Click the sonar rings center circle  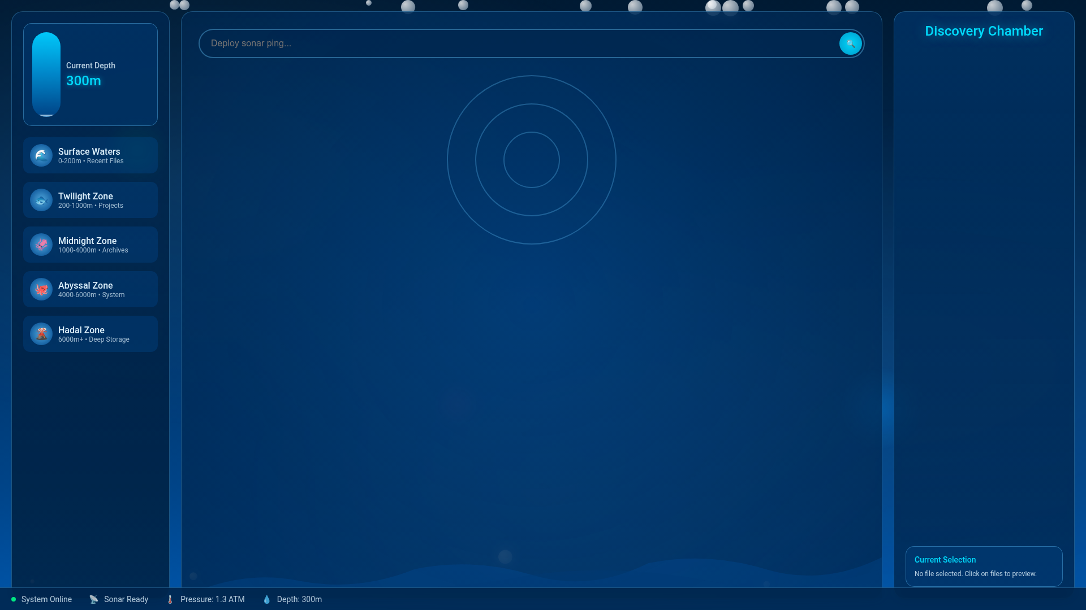(531, 160)
